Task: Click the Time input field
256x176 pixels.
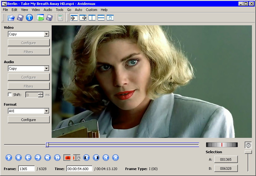Action: 79,169
